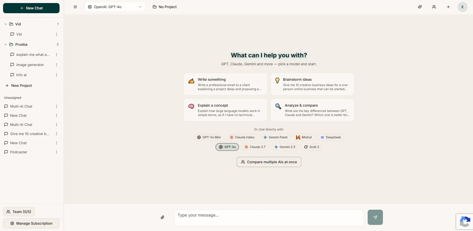Click the reCAPTCHA badge
The width and height of the screenshot is (473, 231).
click(465, 222)
